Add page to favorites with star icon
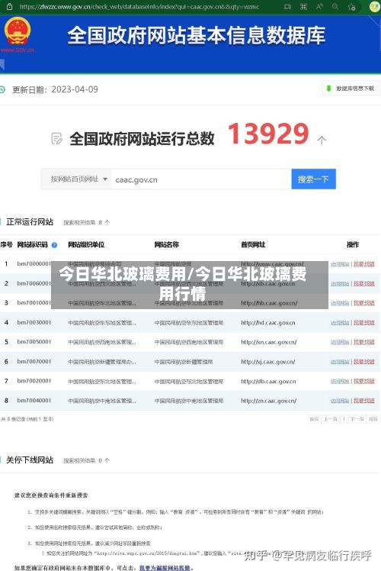381x571 pixels. pyautogui.click(x=351, y=7)
